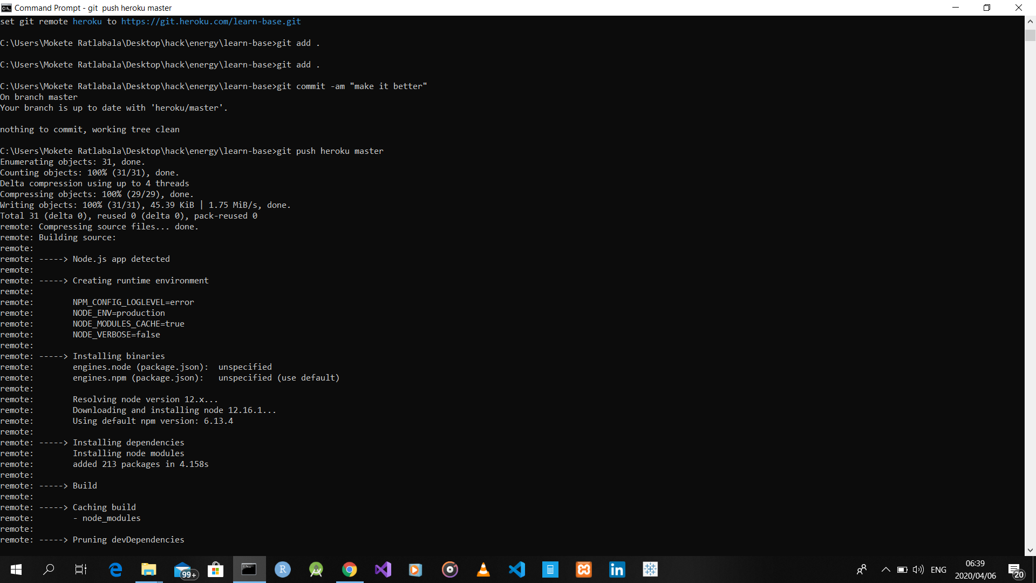Open the Windows Start menu
The width and height of the screenshot is (1036, 583).
tap(16, 570)
